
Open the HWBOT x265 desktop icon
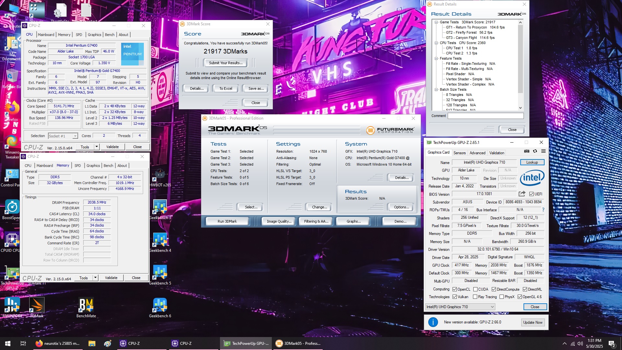160,178
